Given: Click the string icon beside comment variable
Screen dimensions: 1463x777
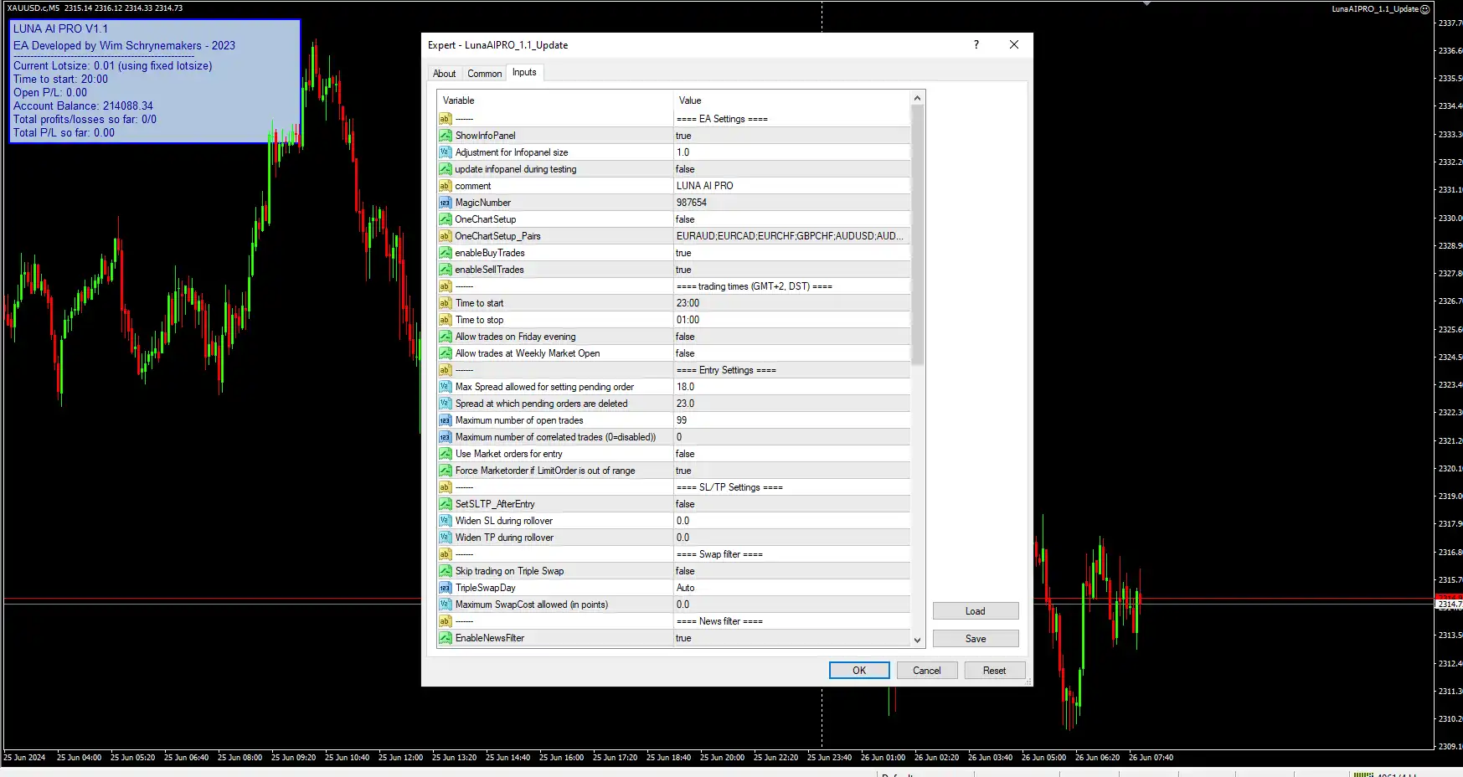Looking at the screenshot, I should tap(446, 186).
